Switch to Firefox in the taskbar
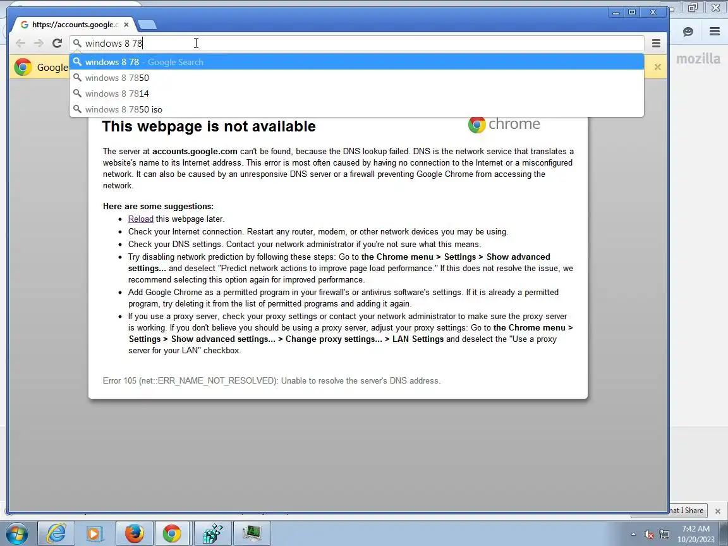 (x=134, y=533)
